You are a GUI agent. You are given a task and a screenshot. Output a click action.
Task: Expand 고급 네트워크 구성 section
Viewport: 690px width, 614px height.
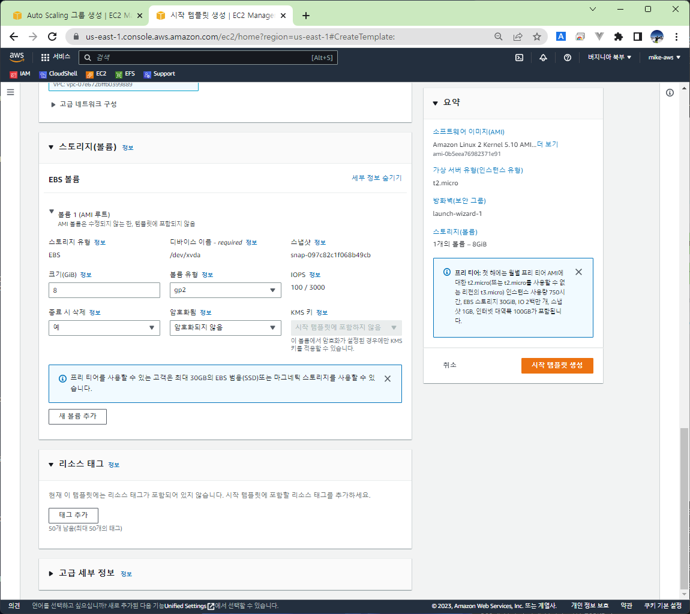pos(83,104)
